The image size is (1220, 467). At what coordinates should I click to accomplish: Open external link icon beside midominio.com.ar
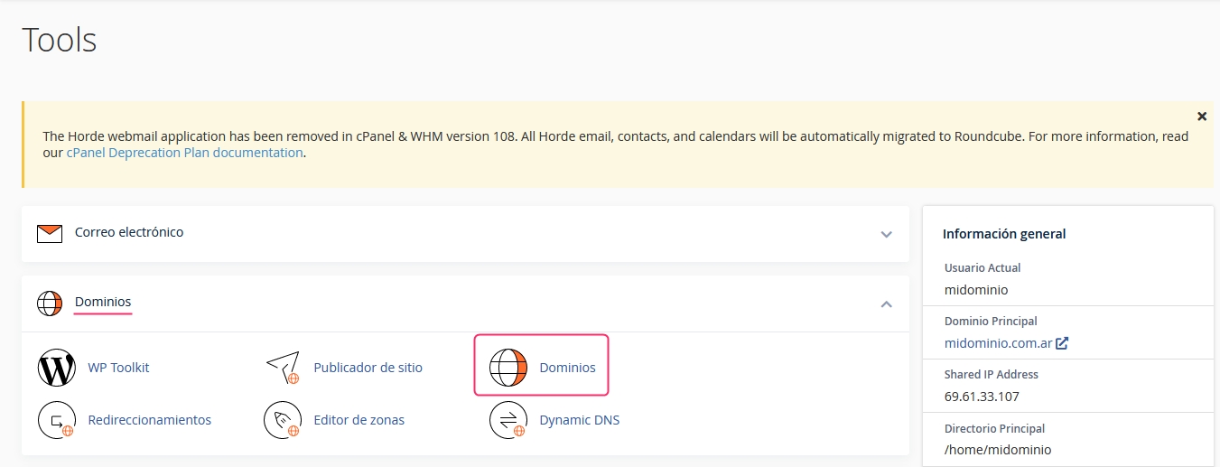click(x=1063, y=343)
